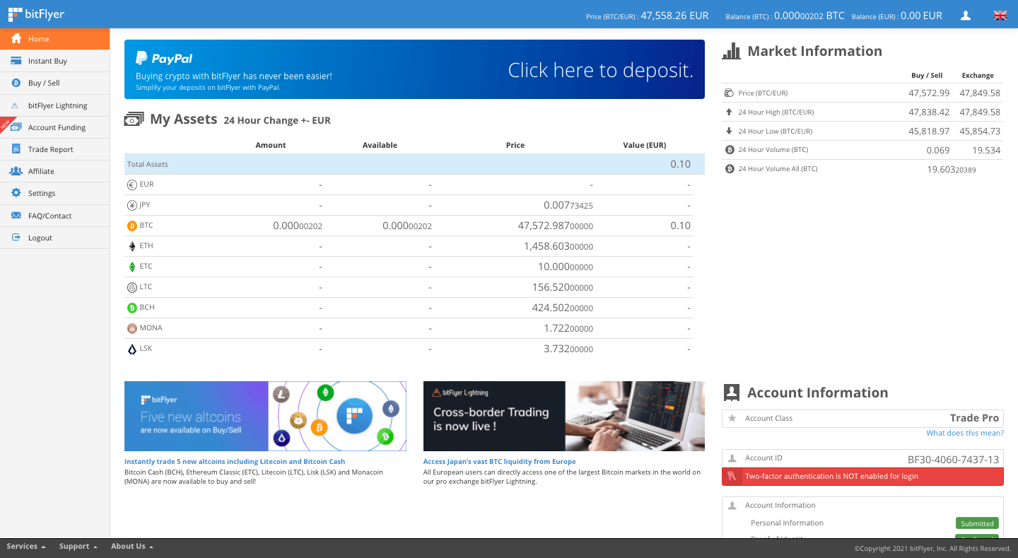Open 'Instantly trade 5 new altcoins' link
Image resolution: width=1018 pixels, height=558 pixels.
pyautogui.click(x=235, y=461)
